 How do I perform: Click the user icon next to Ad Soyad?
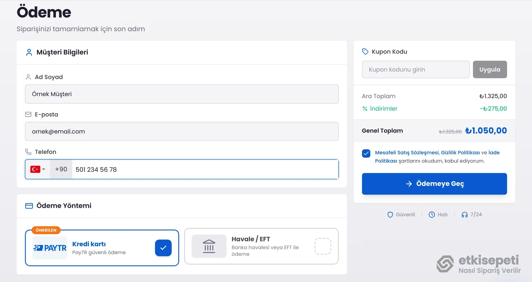point(28,77)
